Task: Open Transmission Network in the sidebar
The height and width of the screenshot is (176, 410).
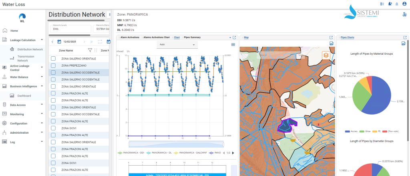Action: tap(26, 58)
